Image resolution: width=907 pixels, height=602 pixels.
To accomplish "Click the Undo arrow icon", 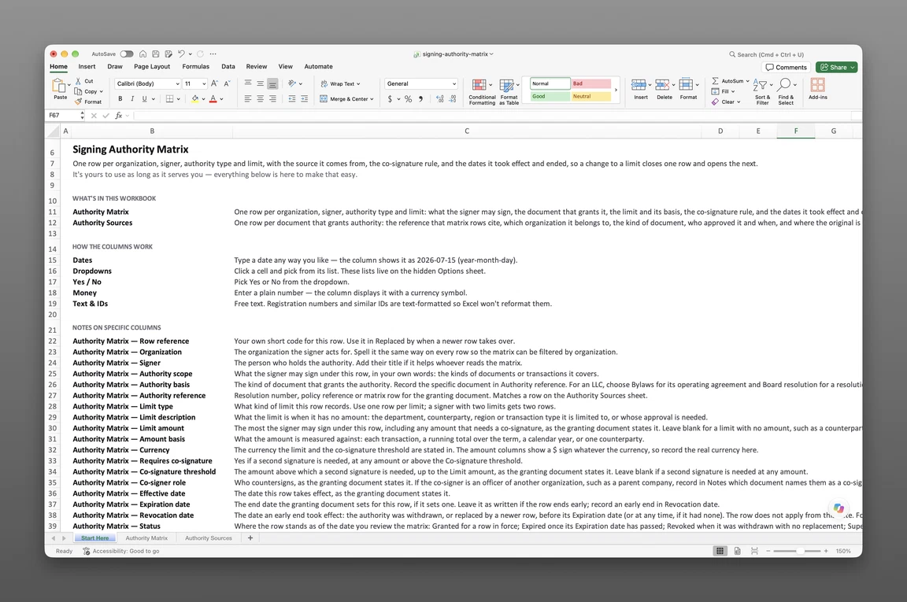I will click(181, 54).
